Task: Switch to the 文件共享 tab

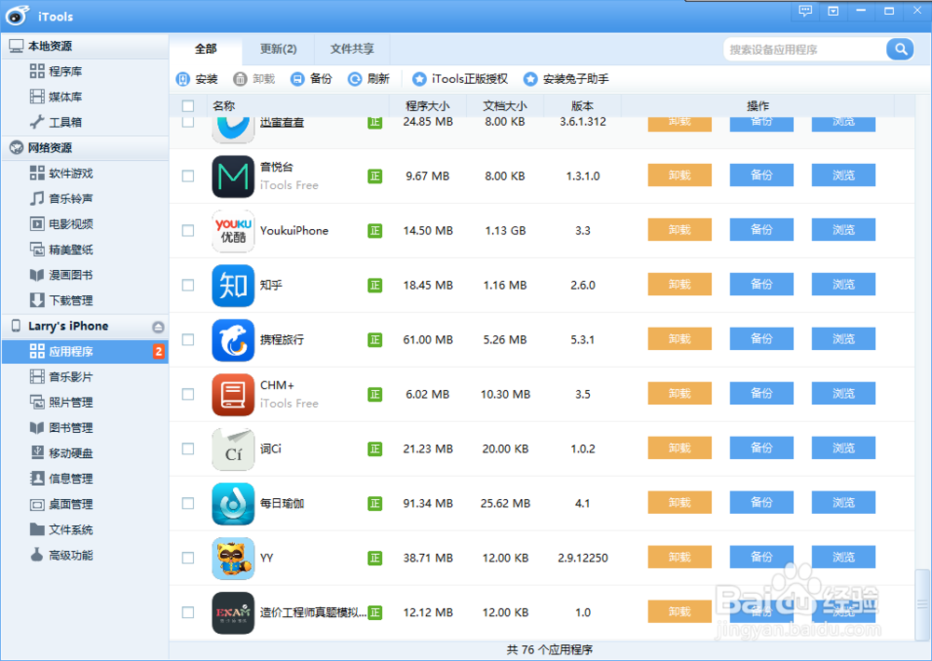Action: [x=352, y=49]
